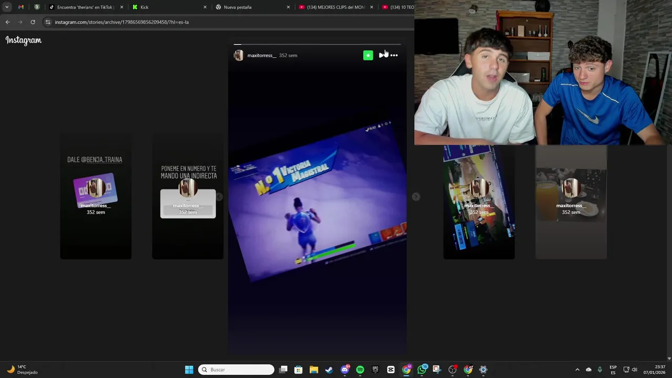672x378 pixels.
Task: Open Snipping Tool from the taskbar
Action: (437, 370)
